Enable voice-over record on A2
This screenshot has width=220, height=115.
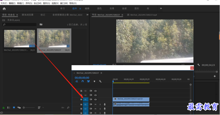(105, 109)
